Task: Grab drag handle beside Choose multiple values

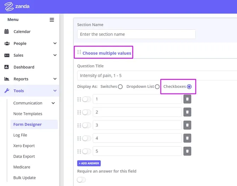Action: coord(79,52)
